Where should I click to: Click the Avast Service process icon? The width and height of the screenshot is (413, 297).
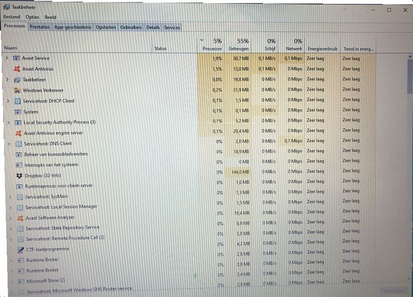17,58
